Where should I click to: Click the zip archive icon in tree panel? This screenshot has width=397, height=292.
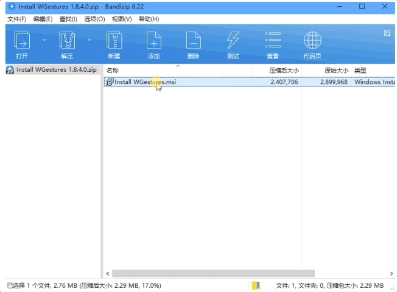point(10,70)
